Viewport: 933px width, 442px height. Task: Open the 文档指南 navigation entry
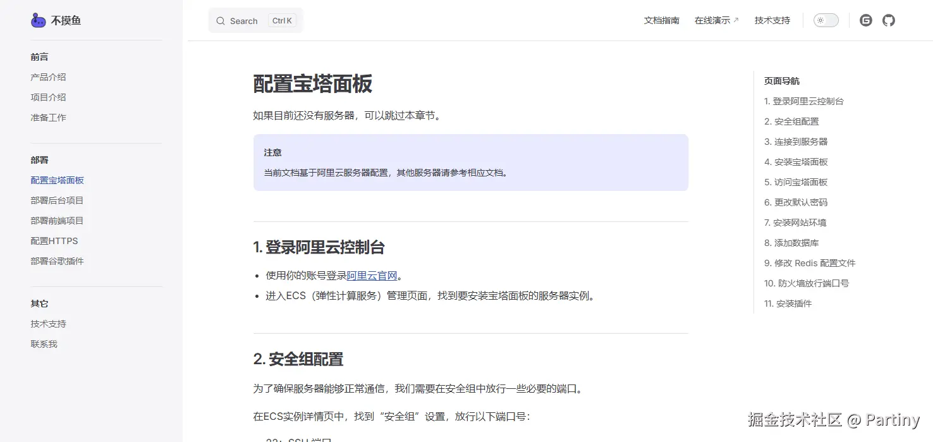[661, 20]
